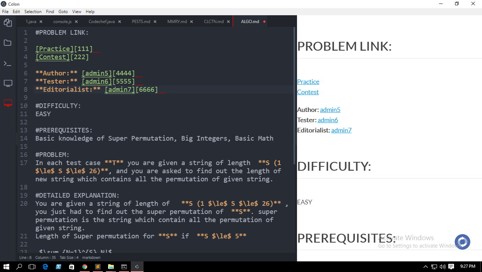Open the folder explorer sidebar icon
The width and height of the screenshot is (482, 272).
(x=8, y=42)
